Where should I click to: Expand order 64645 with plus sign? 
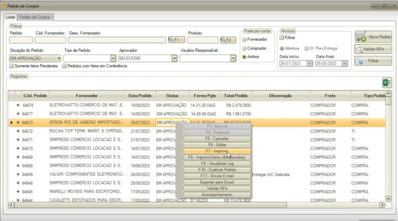[18, 192]
